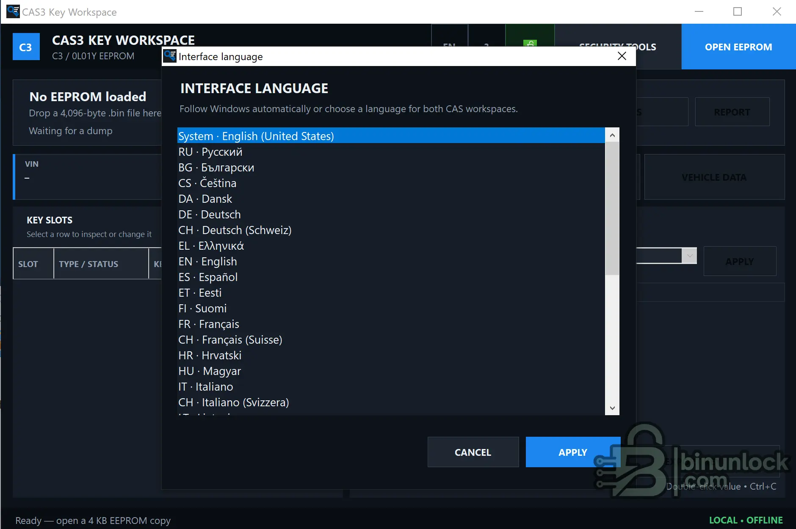Viewport: 796px width, 529px height.
Task: Click the "LOCAL • OFFLINE" status text
Action: (746, 520)
